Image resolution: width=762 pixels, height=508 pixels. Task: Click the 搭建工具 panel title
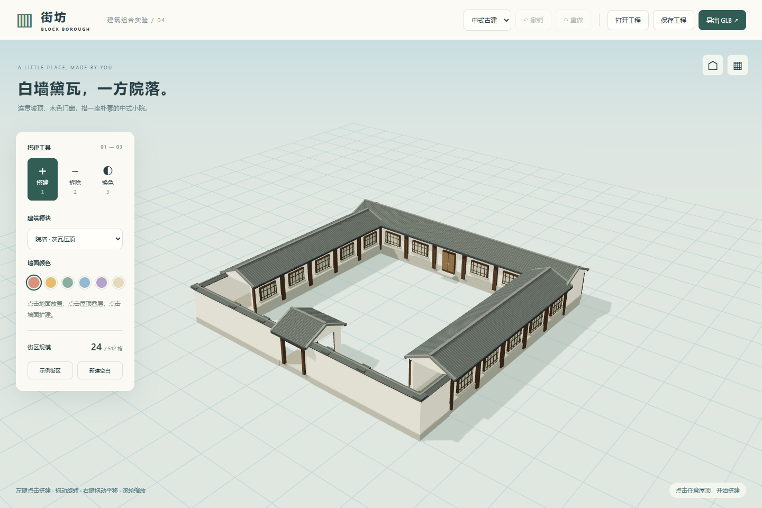click(x=39, y=148)
